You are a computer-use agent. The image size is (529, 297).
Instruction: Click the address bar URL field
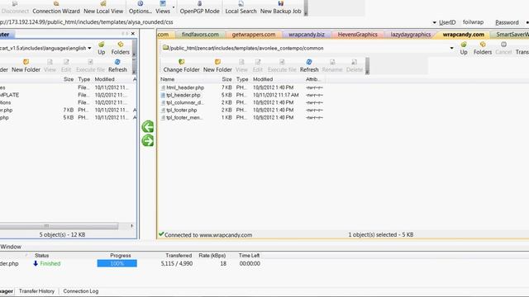coord(86,22)
